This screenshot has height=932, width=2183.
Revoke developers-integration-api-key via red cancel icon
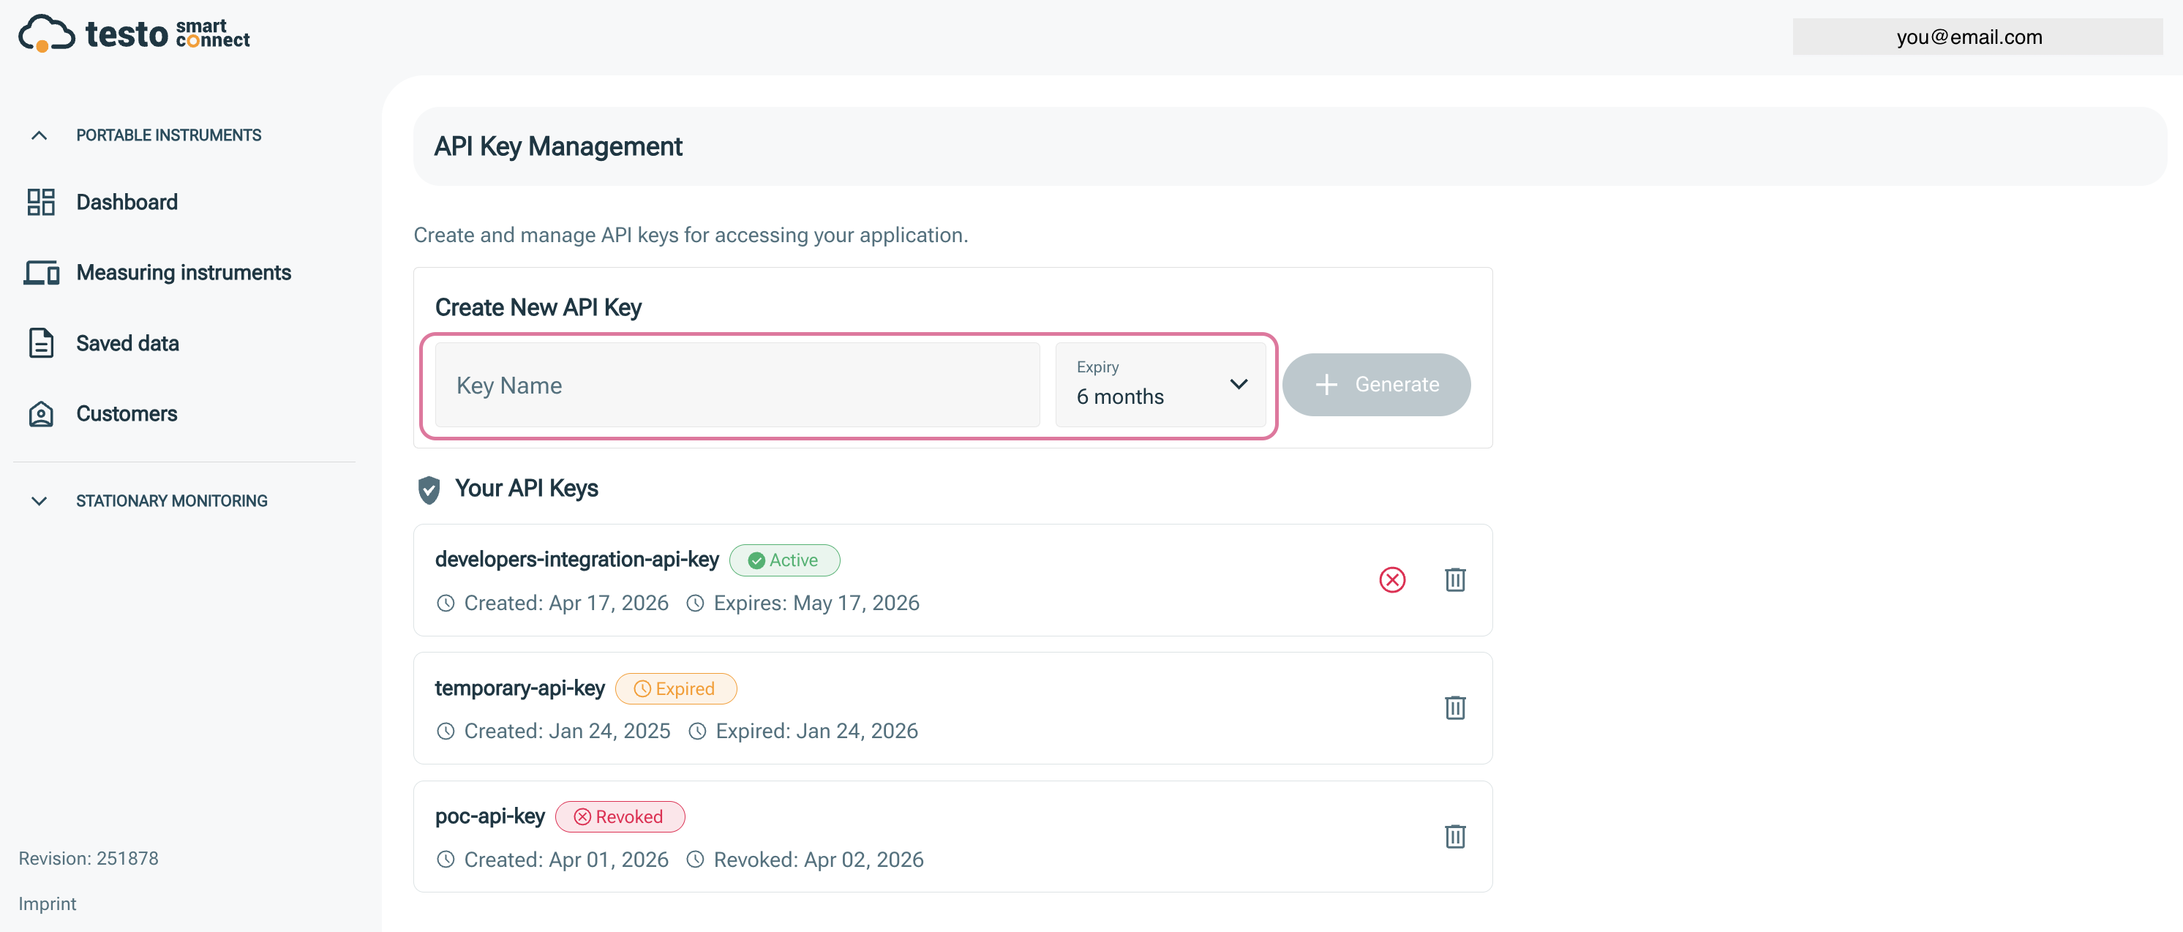[1392, 579]
